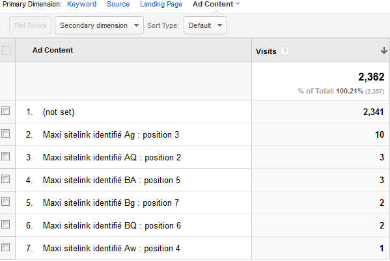Click the Plot Rows button
This screenshot has width=390, height=261.
(x=30, y=25)
